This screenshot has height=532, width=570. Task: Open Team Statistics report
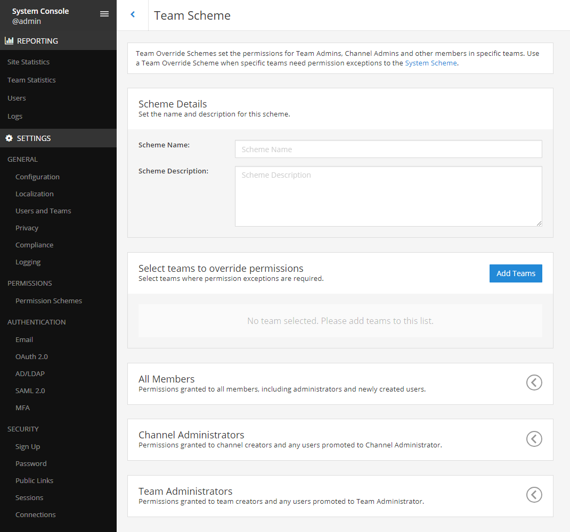tap(31, 80)
